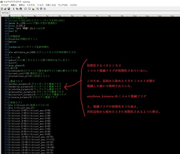Click the 'crosseye_kaimetu=0' line
This screenshot has width=180, height=154.
click(33, 97)
